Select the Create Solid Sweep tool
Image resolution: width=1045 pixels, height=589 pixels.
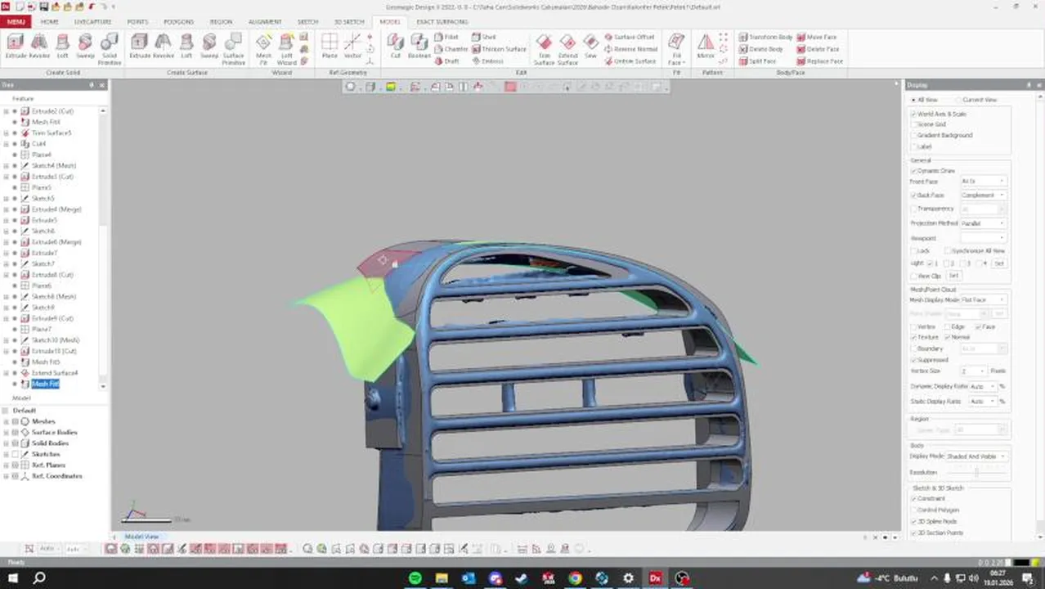[85, 47]
